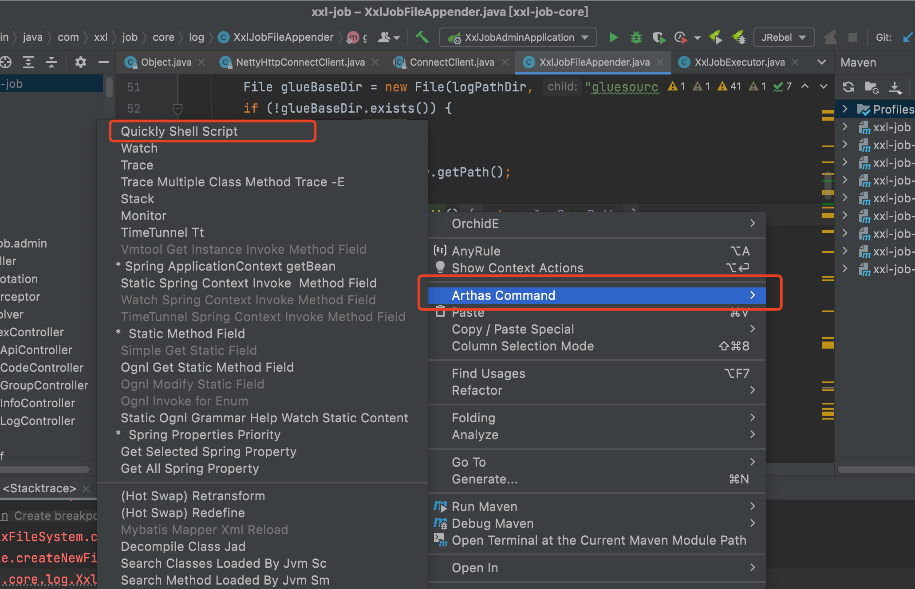Download Maven sources icon
This screenshot has width=915, height=589.
click(x=895, y=87)
